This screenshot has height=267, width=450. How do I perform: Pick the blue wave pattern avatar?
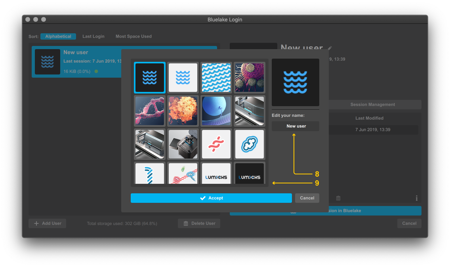(x=216, y=78)
